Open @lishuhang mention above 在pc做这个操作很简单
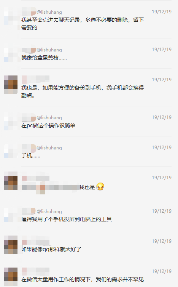The width and height of the screenshot is (178, 287). 49,117
